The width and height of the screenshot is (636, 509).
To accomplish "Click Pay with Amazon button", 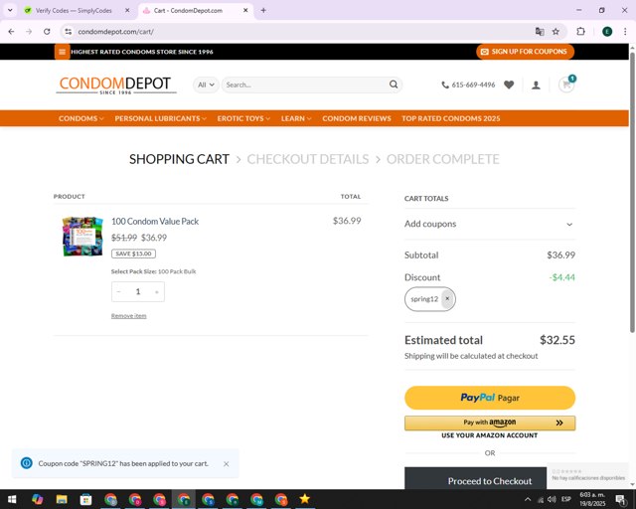I will (x=490, y=423).
